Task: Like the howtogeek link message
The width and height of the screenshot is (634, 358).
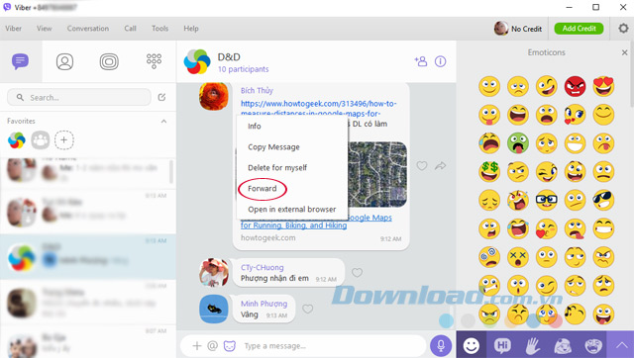Action: (422, 166)
